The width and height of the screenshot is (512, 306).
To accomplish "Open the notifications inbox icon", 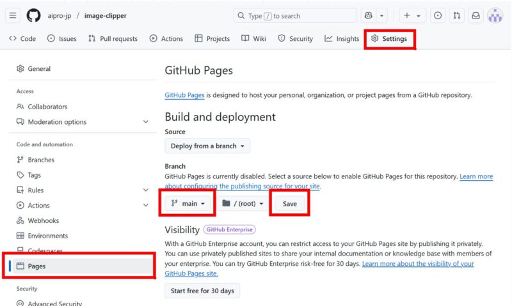I will (476, 15).
